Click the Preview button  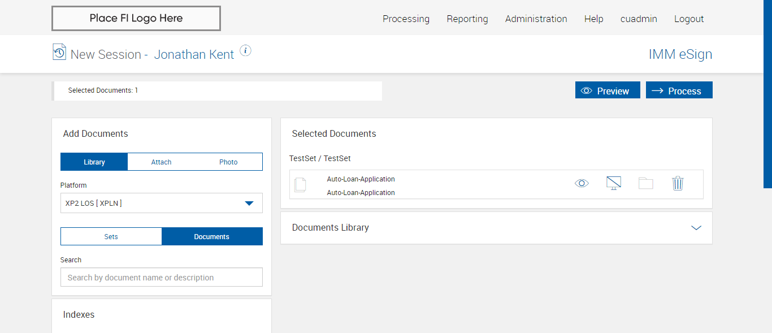tap(608, 90)
